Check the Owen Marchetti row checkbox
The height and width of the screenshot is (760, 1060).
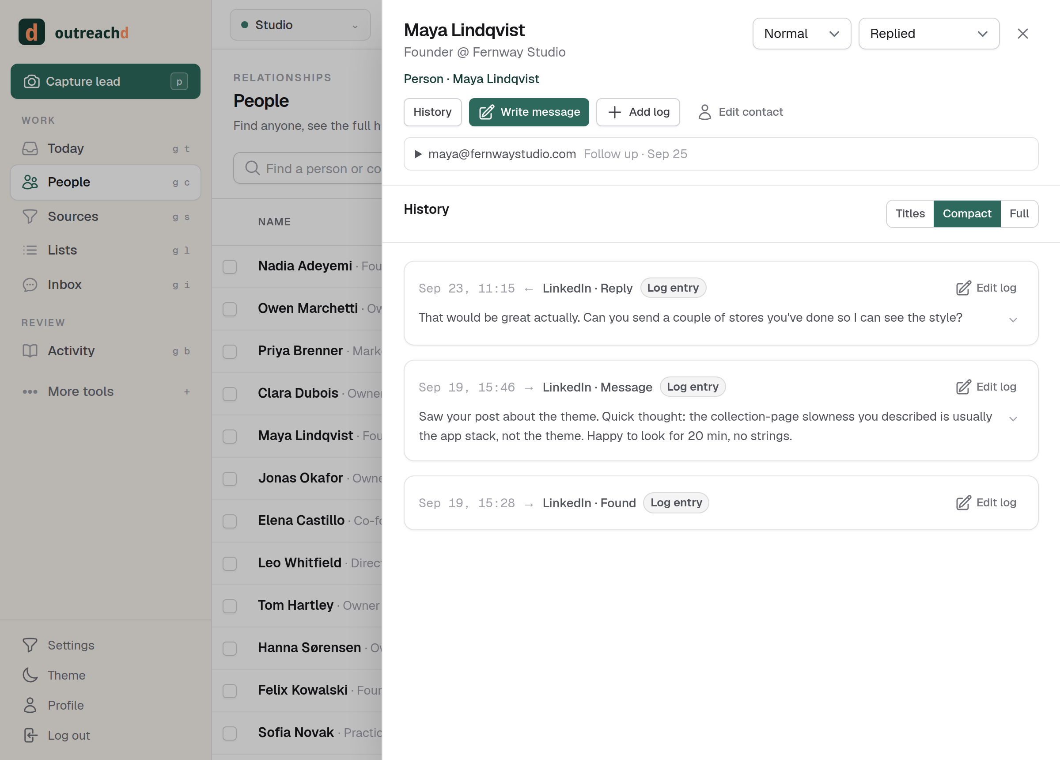[x=230, y=309]
